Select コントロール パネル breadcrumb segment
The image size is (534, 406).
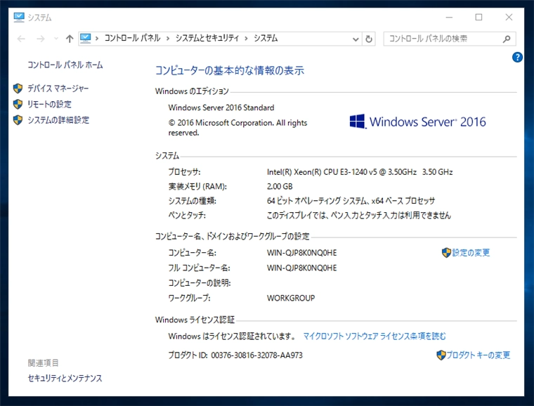tap(132, 38)
